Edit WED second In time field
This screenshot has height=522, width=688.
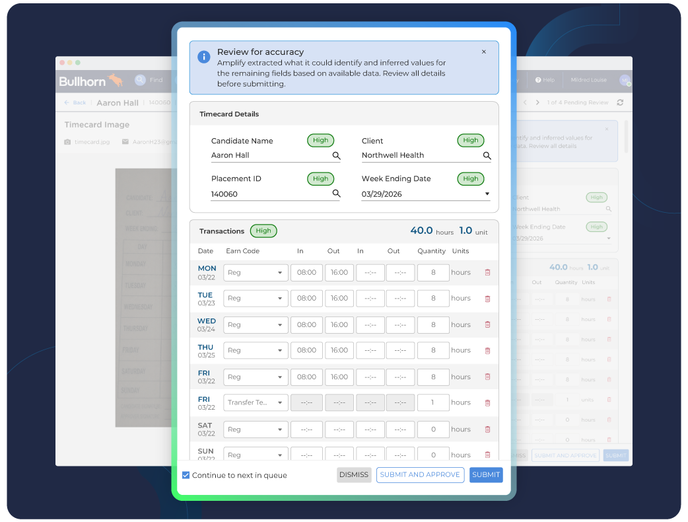pyautogui.click(x=370, y=325)
